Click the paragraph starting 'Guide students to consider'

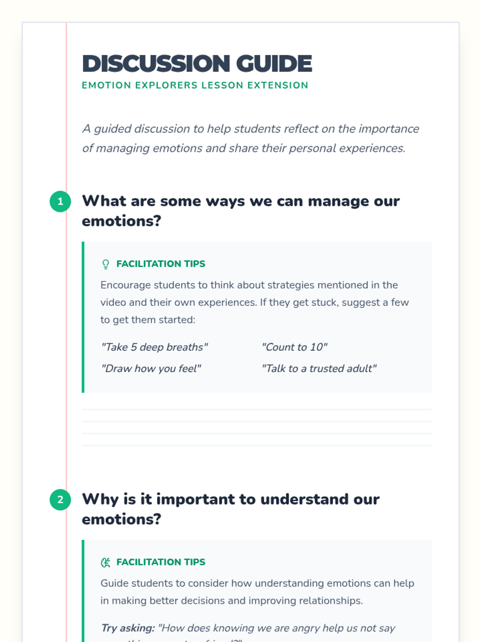click(x=257, y=592)
